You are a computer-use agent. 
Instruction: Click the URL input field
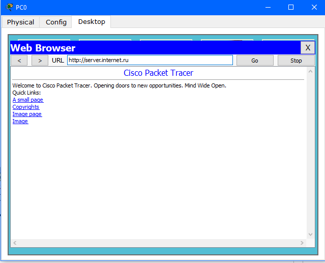coord(150,60)
